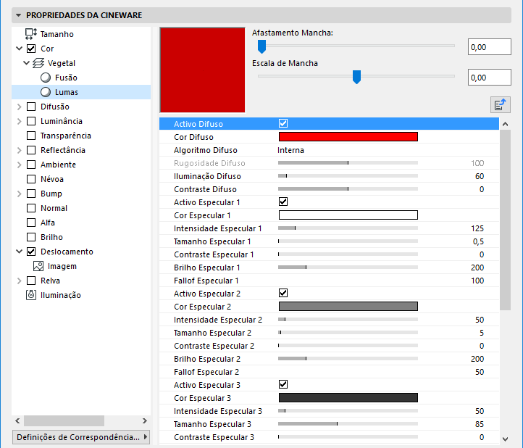This screenshot has height=448, width=523.
Task: Click the Vegetal layers icon
Action: (x=38, y=63)
